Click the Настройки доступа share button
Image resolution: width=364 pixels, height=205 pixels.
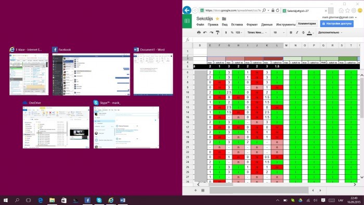(x=337, y=24)
